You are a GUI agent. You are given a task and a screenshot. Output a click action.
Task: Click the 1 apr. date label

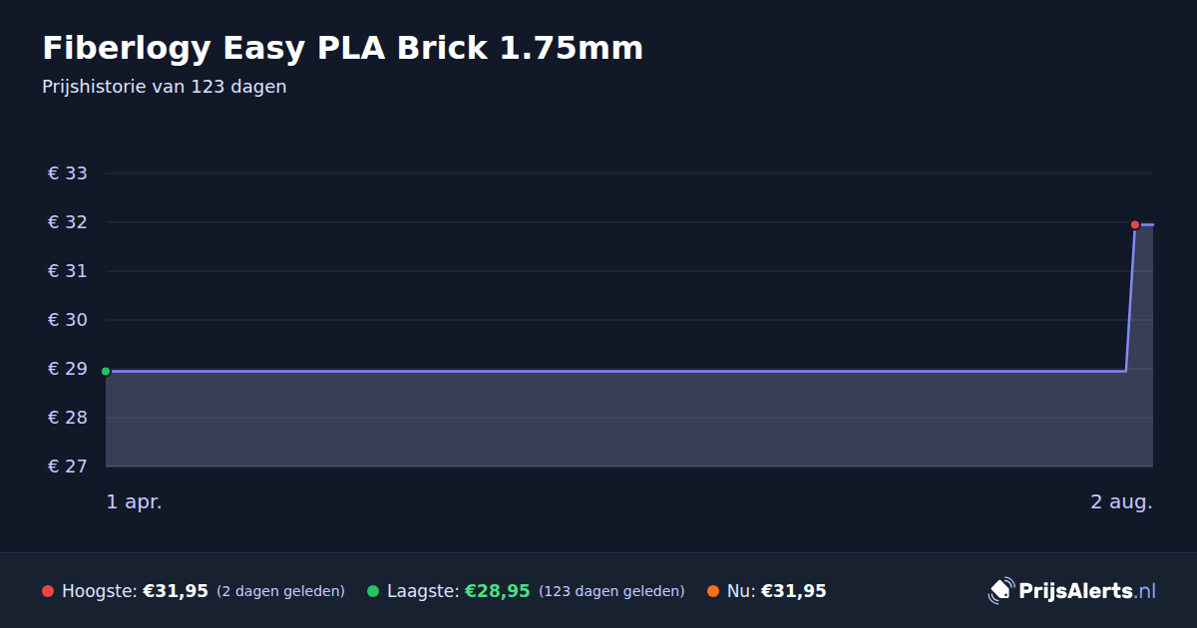(x=135, y=502)
